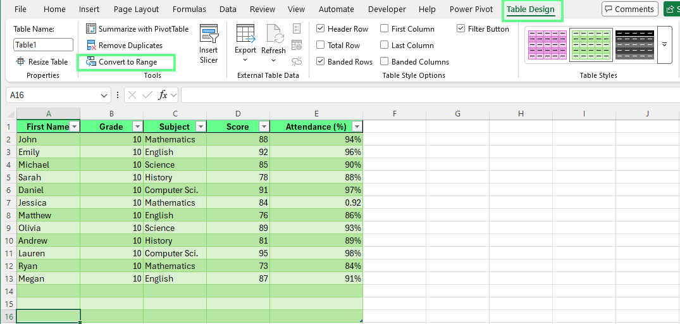Click Resize Table icon
Image resolution: width=680 pixels, height=324 pixels.
click(20, 62)
